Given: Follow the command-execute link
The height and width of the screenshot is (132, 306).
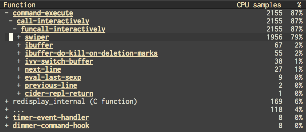Looking at the screenshot, I should point(43,13).
